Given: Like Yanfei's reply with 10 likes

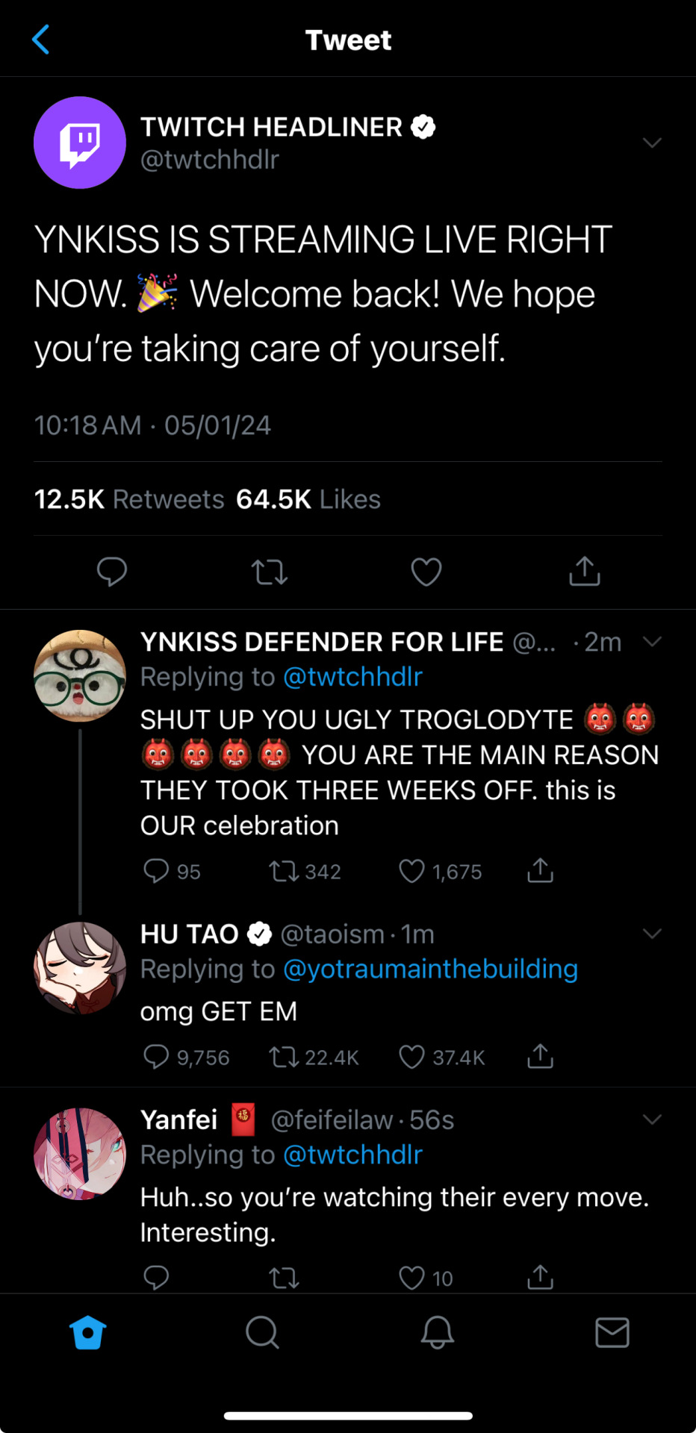Looking at the screenshot, I should click(x=411, y=1278).
